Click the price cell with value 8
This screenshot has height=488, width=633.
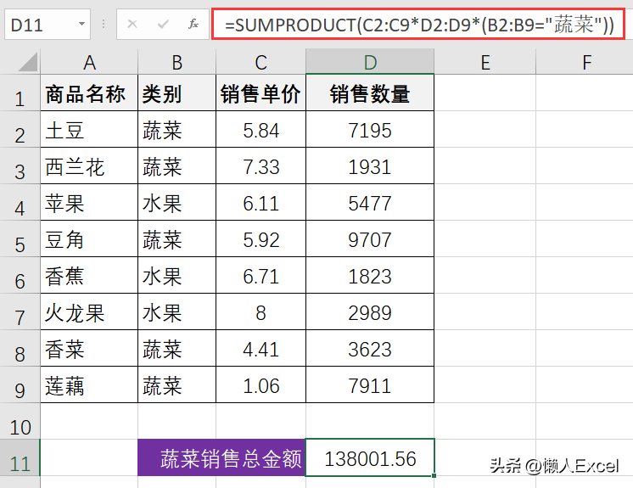point(260,312)
